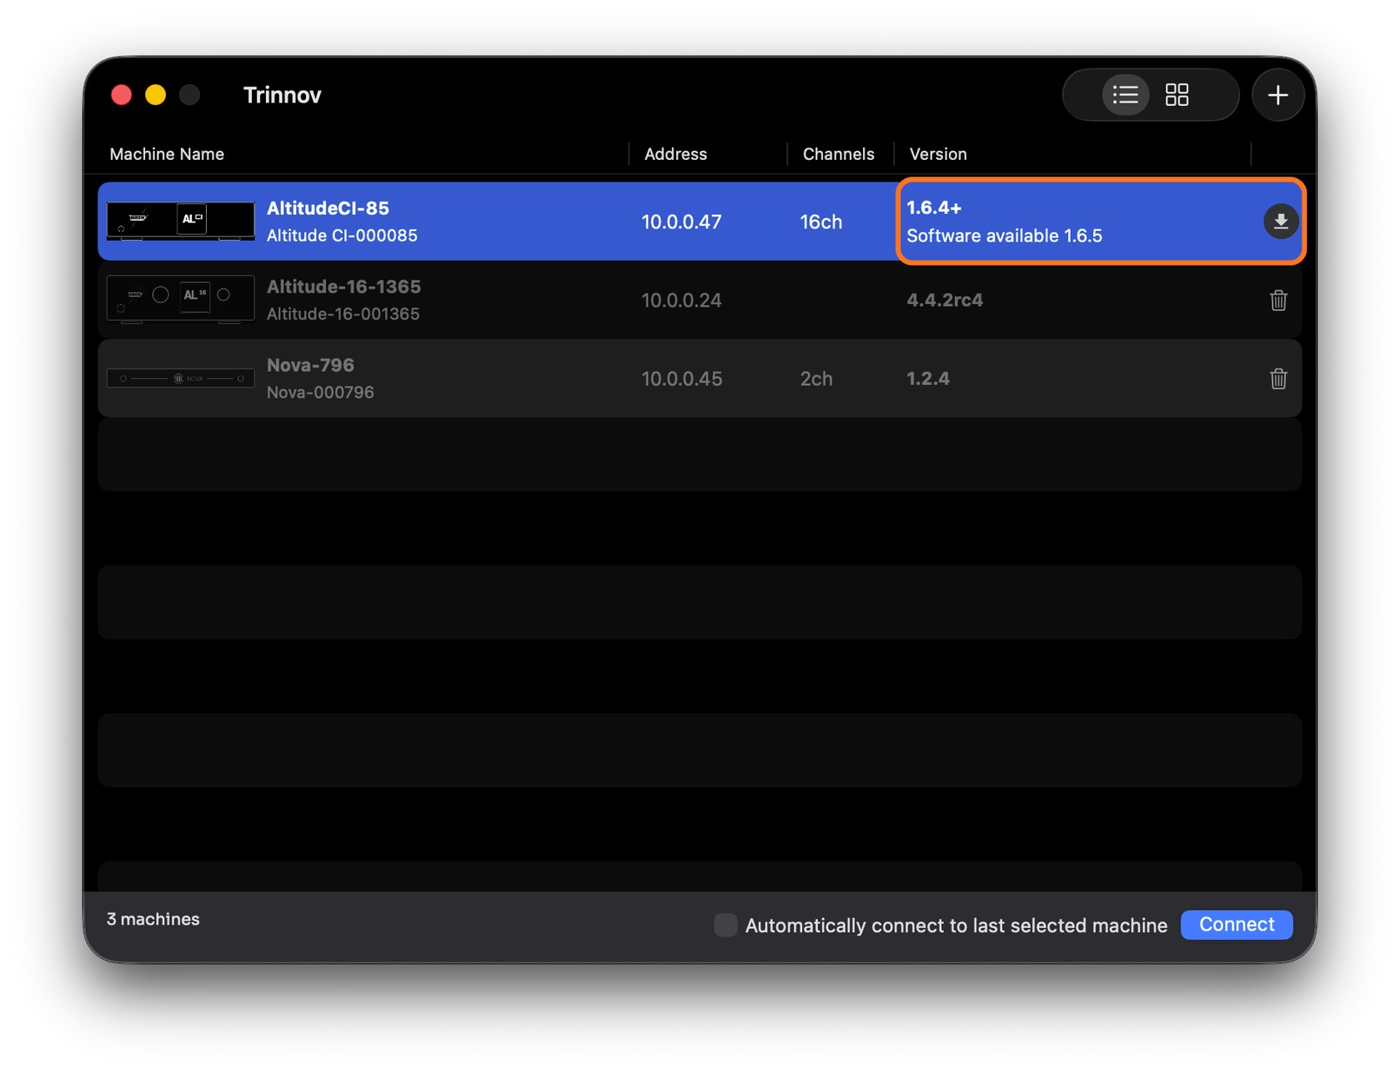Click the address 10.0.0.45
1400x1073 pixels.
[681, 379]
